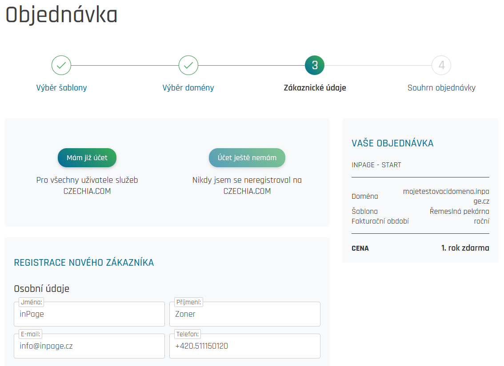Viewport: 504px width, 366px height.
Task: Click the step 3 circle icon
Action: pyautogui.click(x=315, y=65)
